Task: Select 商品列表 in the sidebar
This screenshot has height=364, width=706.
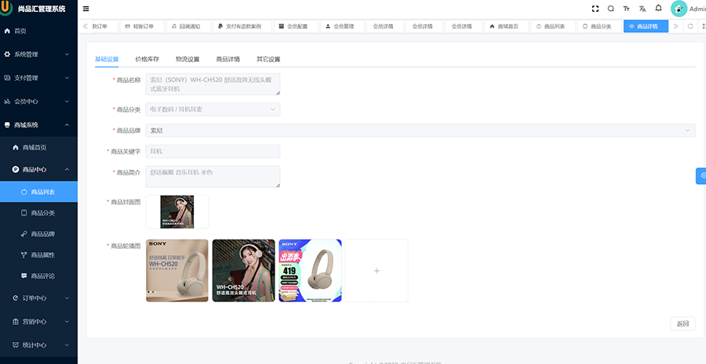Action: coord(38,192)
